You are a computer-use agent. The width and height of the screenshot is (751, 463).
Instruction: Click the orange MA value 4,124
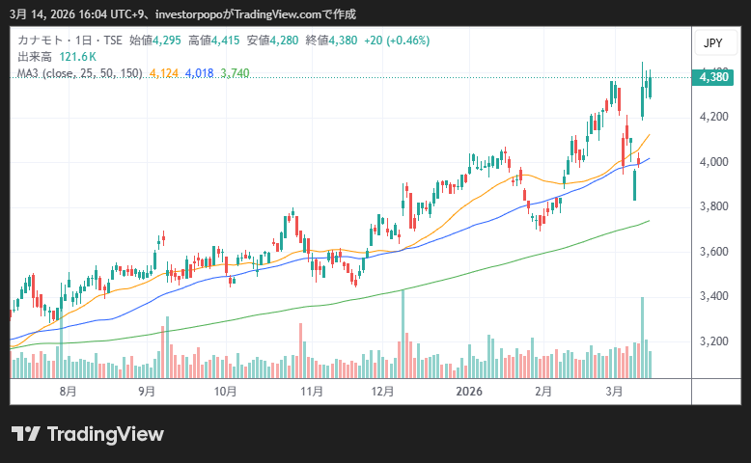pos(164,73)
